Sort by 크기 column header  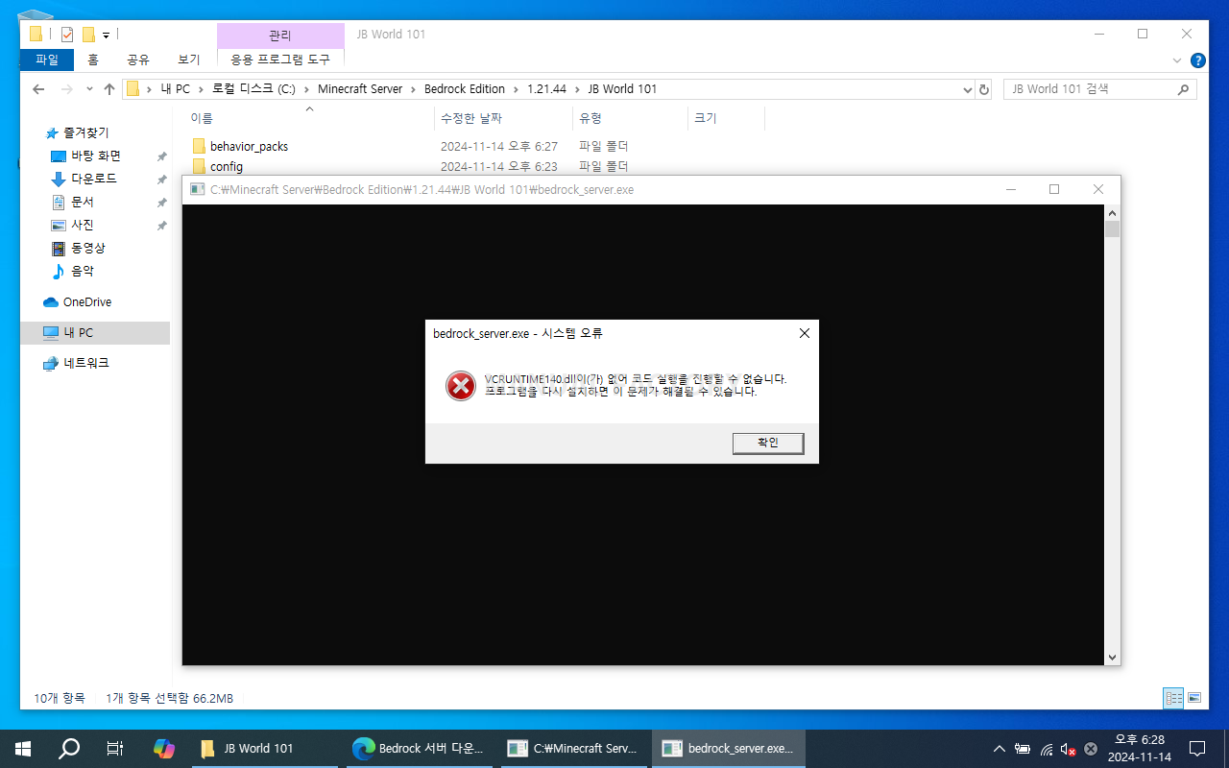[x=726, y=118]
